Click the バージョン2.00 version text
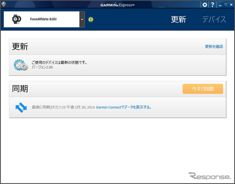Screen dimensions: 235x184 pyautogui.click(x=42, y=67)
